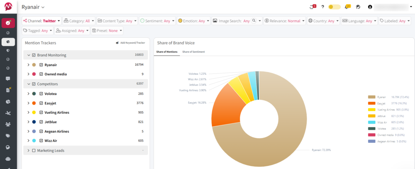This screenshot has height=169, width=415.
Task: Open the user account dropdown arrow
Action: point(411,7)
